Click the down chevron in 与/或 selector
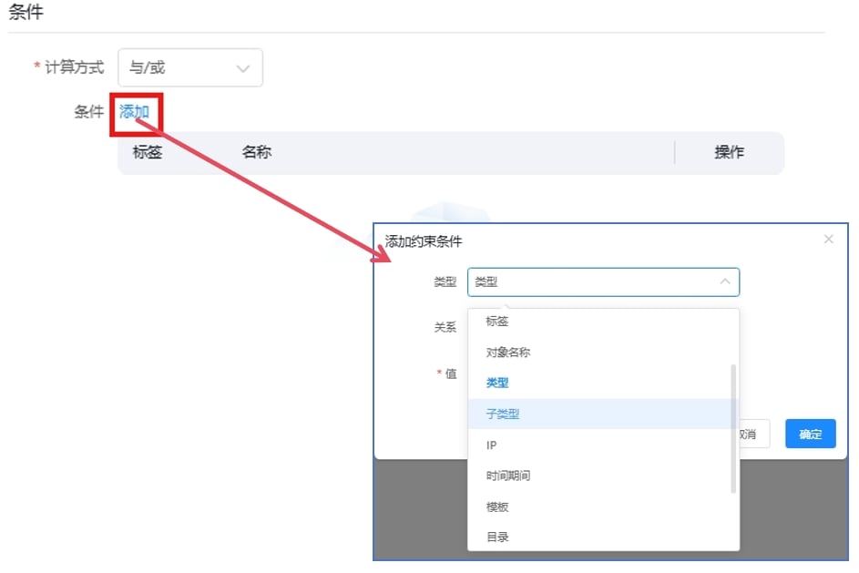This screenshot has width=859, height=573. 243,68
